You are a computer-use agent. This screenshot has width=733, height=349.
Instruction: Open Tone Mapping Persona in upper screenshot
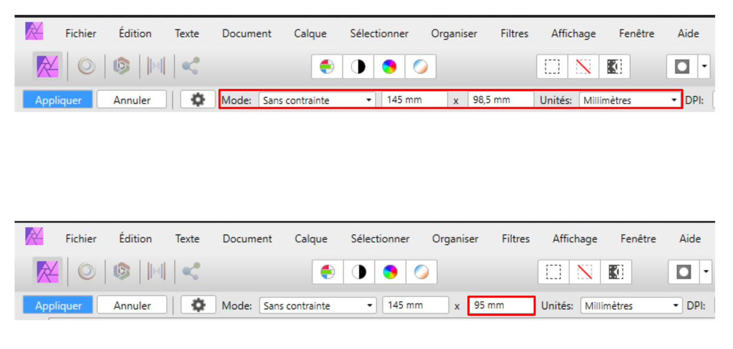(156, 67)
